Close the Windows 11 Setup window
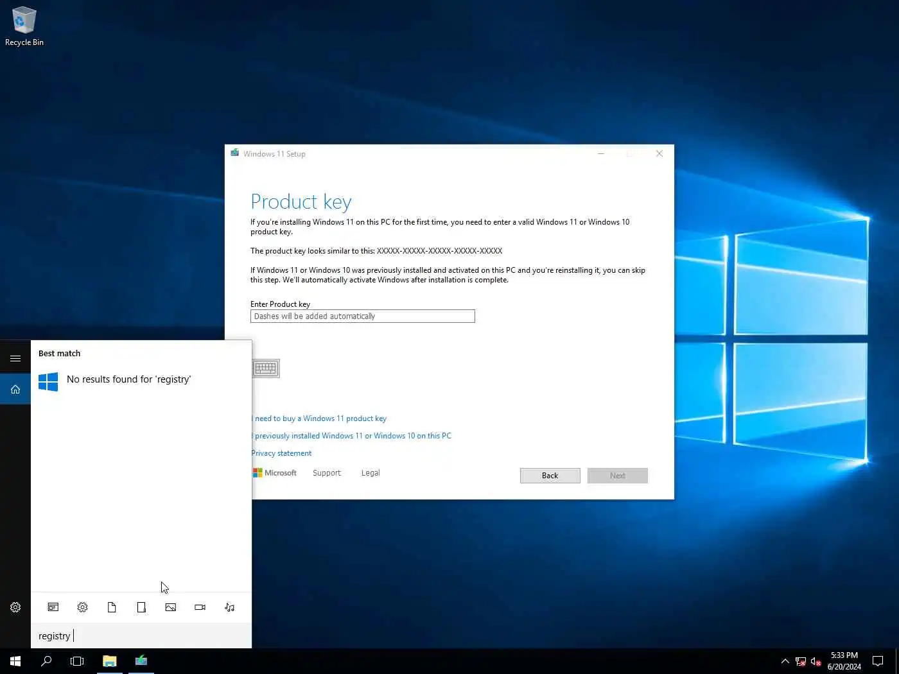899x674 pixels. tap(659, 153)
